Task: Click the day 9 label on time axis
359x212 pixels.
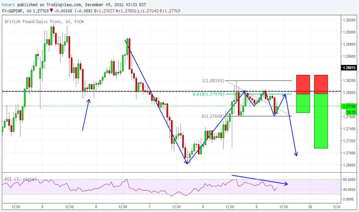Action: [257, 207]
